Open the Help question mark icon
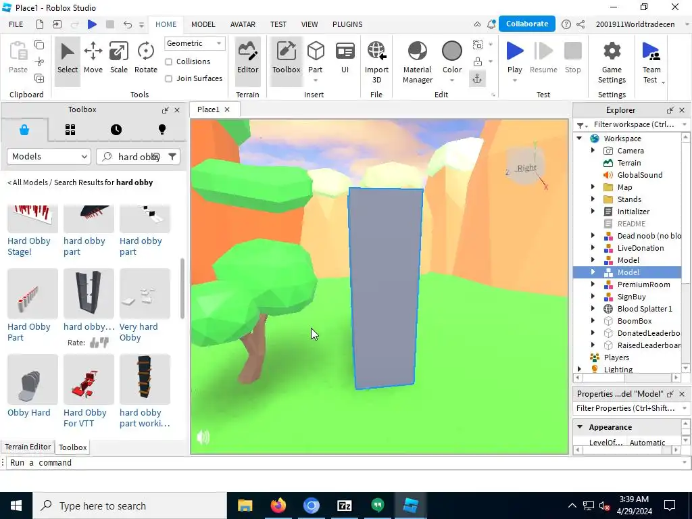Viewport: 692px width, 519px height. [566, 24]
